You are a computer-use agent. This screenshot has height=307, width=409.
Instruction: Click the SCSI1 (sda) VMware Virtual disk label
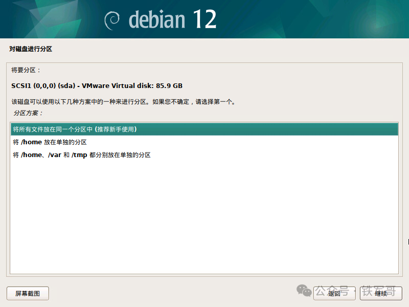[97, 85]
